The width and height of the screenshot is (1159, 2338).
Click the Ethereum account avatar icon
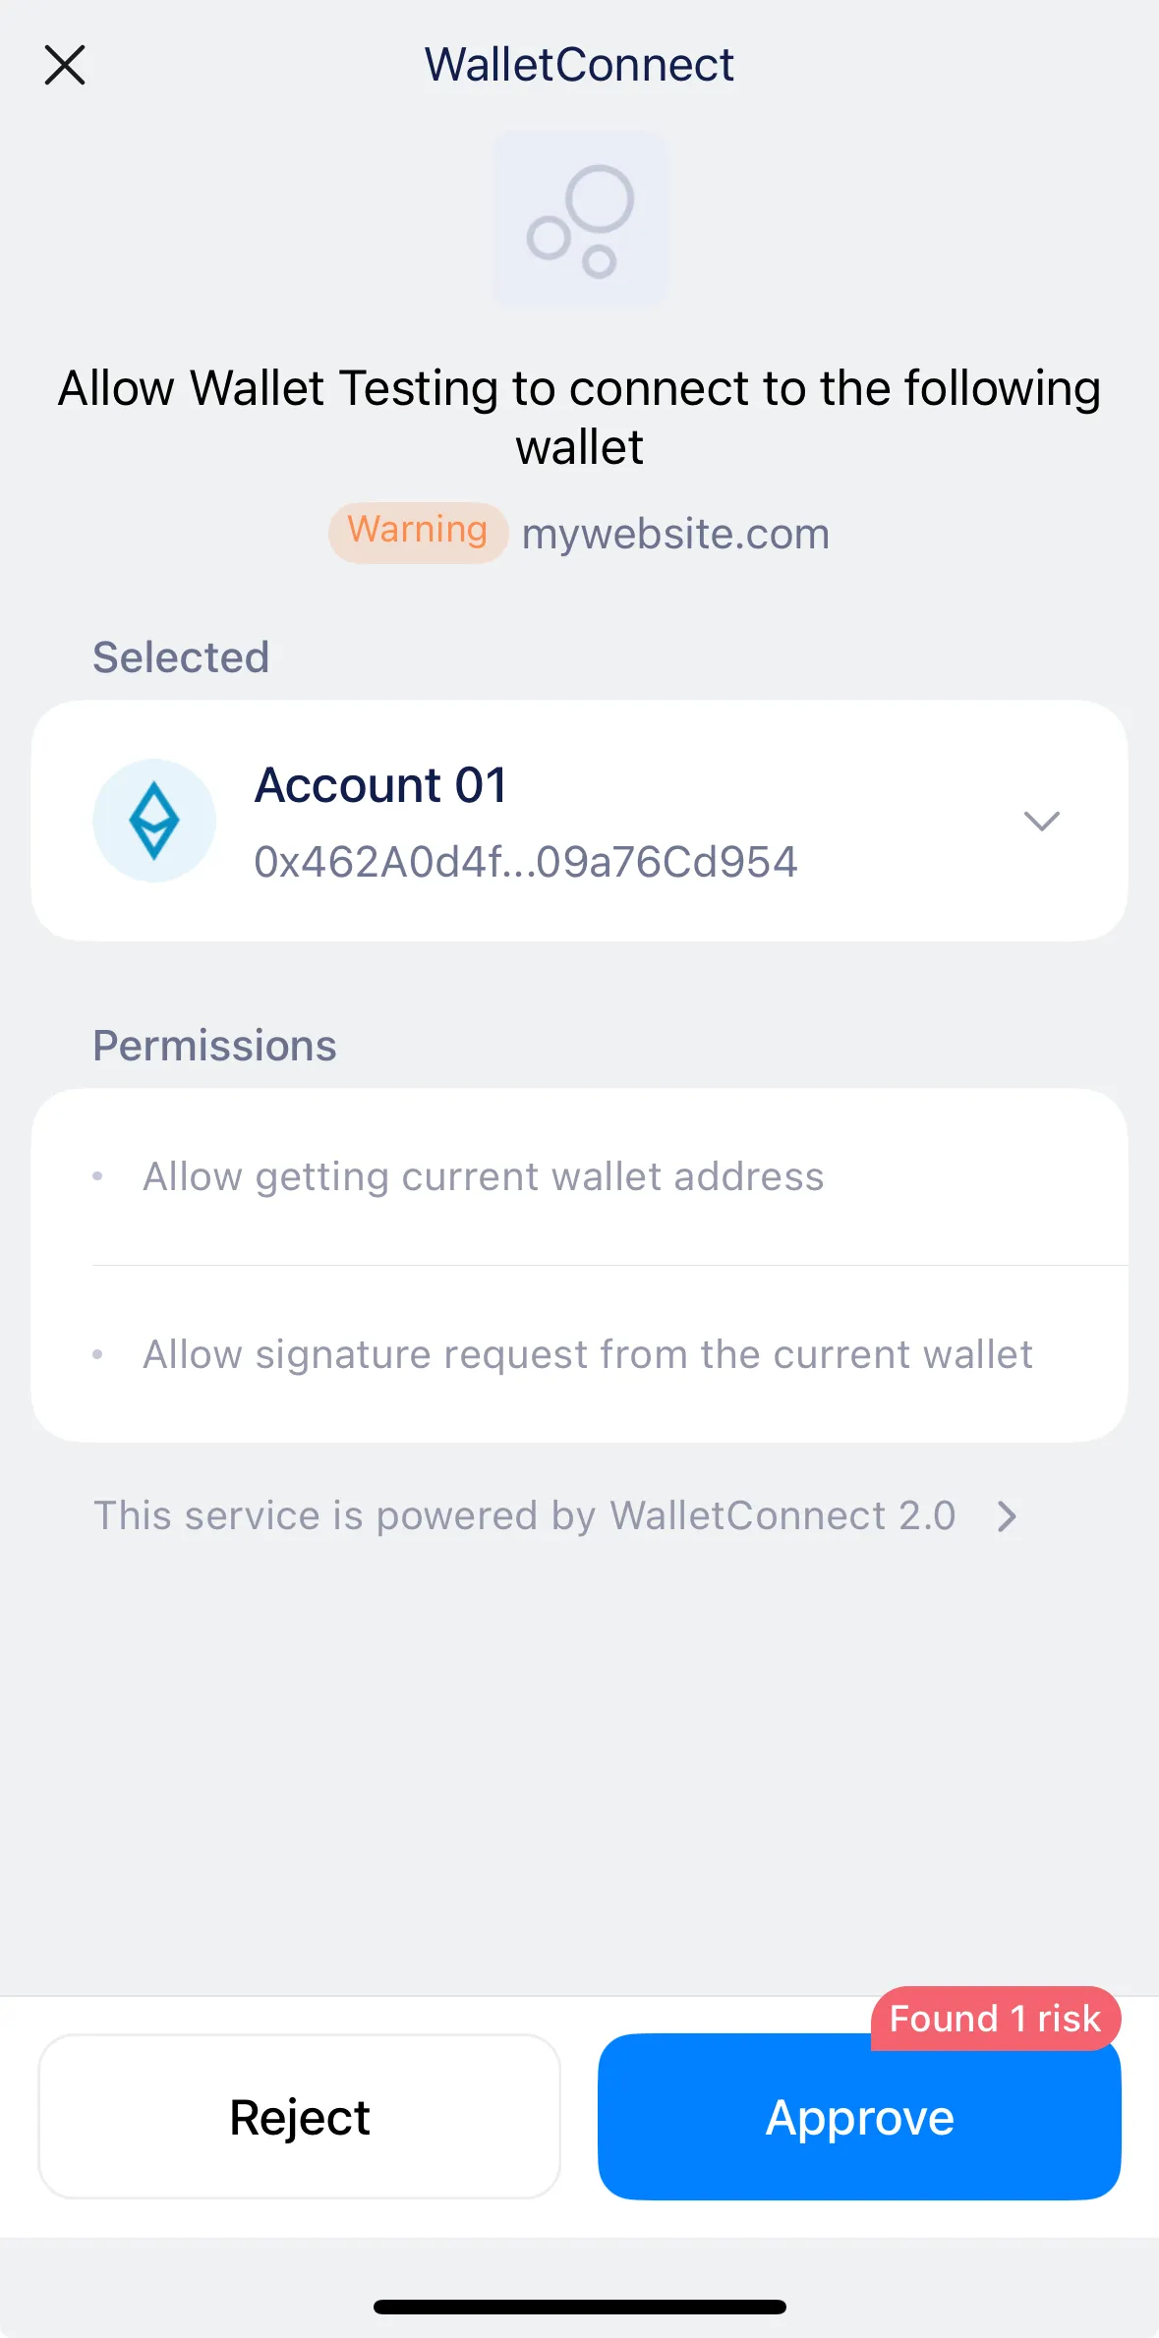coord(153,820)
